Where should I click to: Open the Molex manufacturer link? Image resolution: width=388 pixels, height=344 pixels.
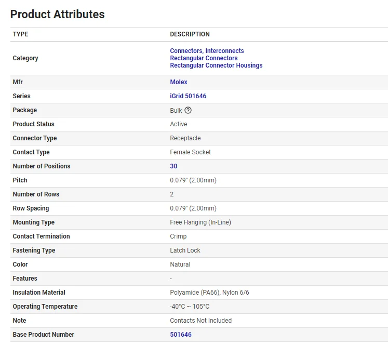click(x=179, y=82)
